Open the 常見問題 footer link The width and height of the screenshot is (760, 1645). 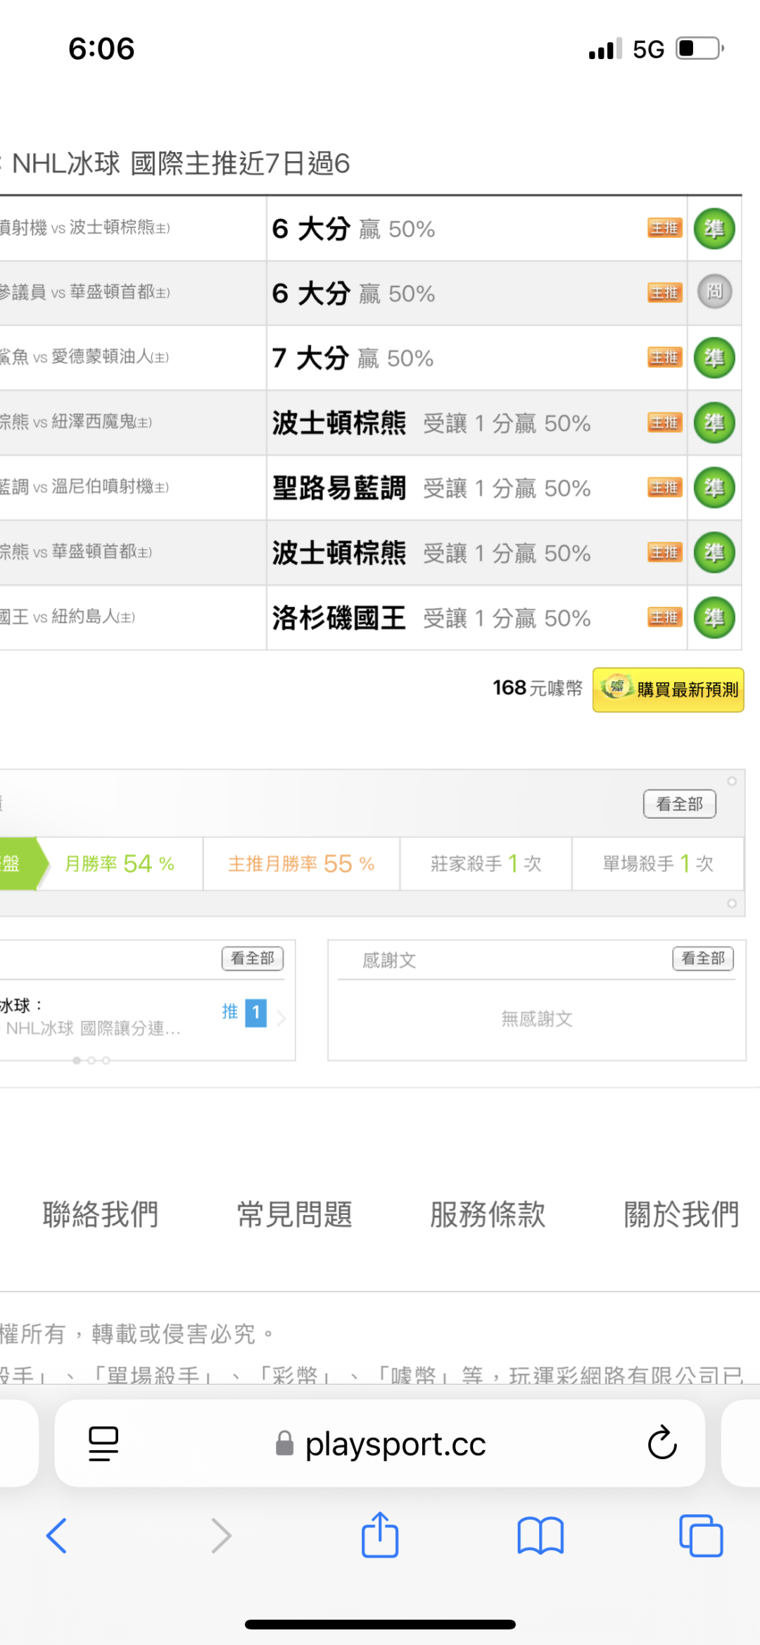point(294,1214)
